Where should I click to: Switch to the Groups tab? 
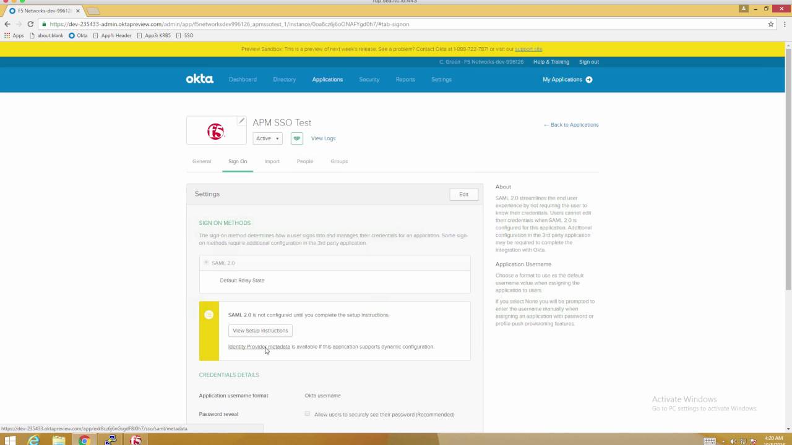click(339, 161)
